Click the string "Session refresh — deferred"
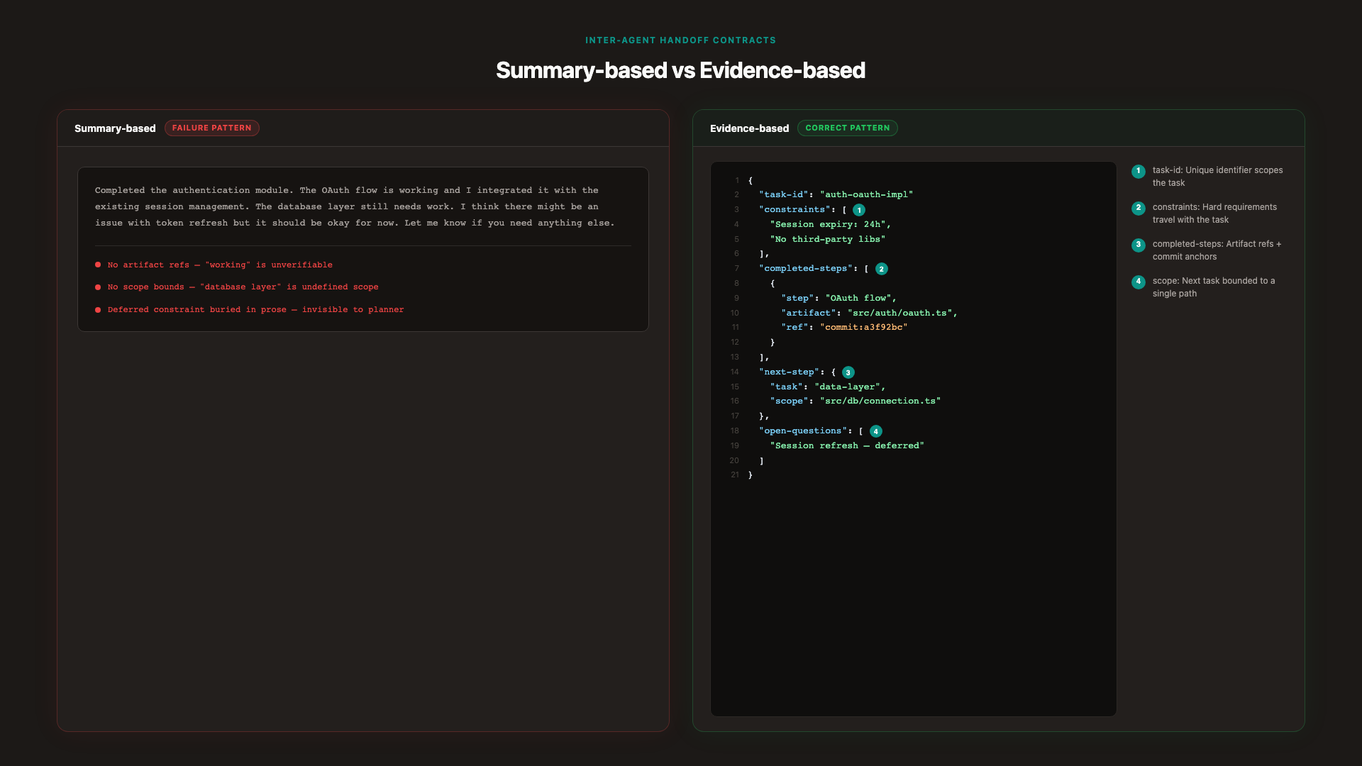 [847, 445]
